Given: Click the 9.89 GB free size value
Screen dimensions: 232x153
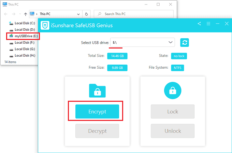Looking at the screenshot, I should 117,68.
